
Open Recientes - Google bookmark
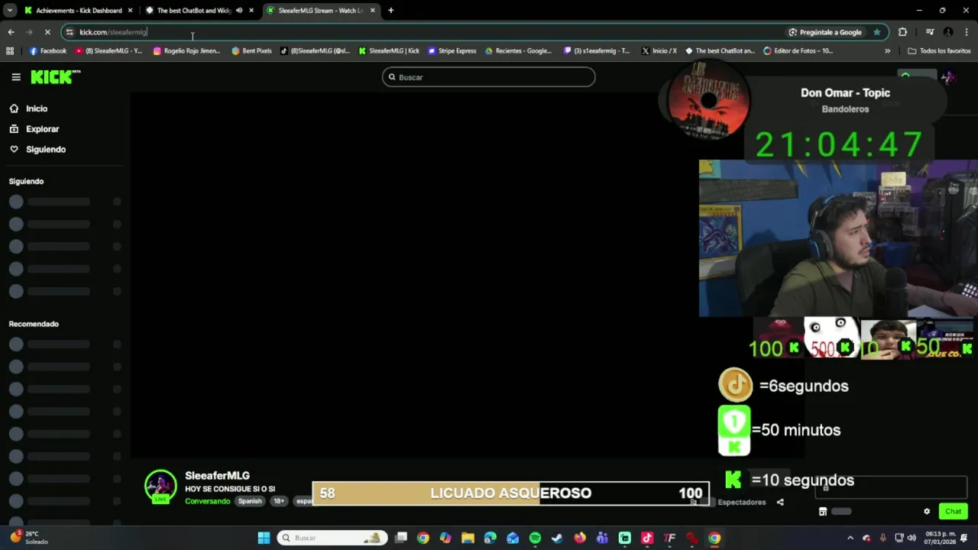(x=519, y=51)
